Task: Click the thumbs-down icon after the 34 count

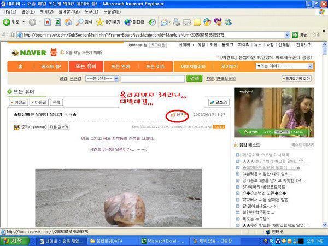Action: coord(184,114)
